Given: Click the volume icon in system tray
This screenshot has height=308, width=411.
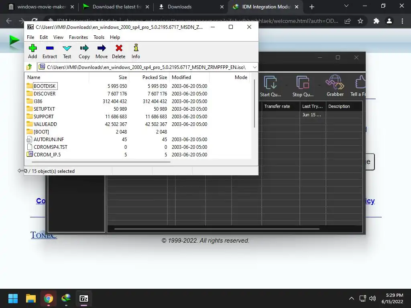Looking at the screenshot, I should (x=372, y=298).
